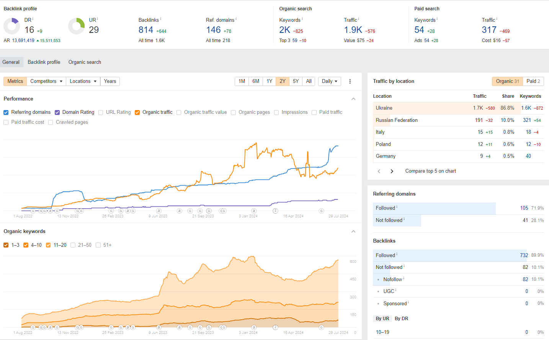Enable the Organic traffic value checkbox
549x340 pixels.
(x=179, y=112)
